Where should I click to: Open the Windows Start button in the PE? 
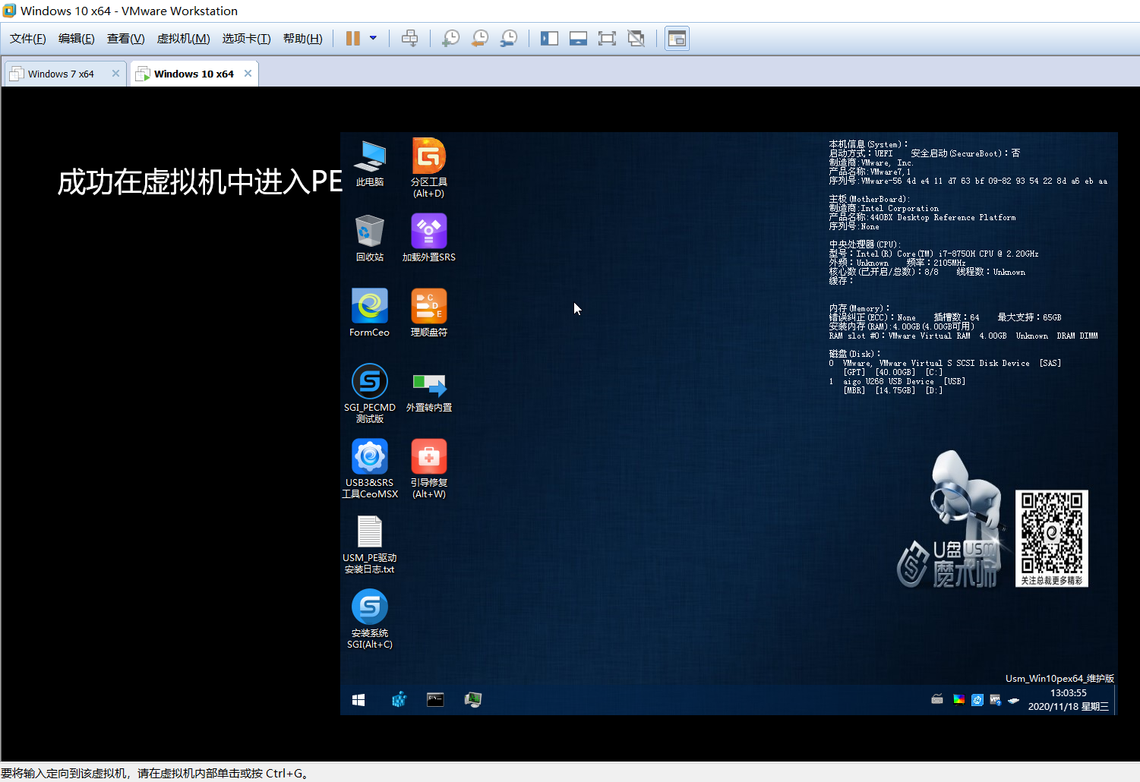358,700
